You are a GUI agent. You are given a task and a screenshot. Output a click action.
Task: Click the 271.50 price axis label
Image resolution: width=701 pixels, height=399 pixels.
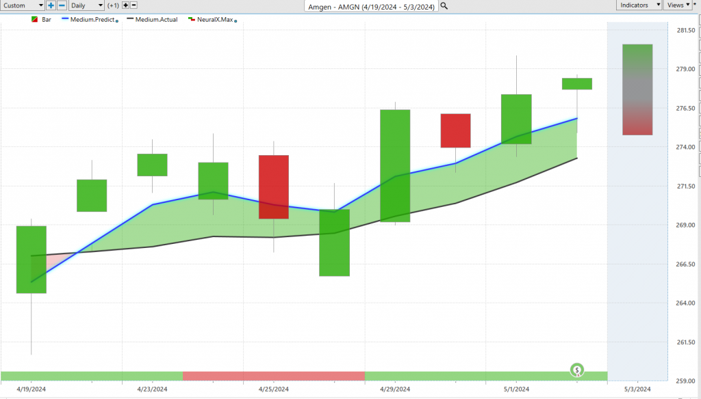(686, 186)
